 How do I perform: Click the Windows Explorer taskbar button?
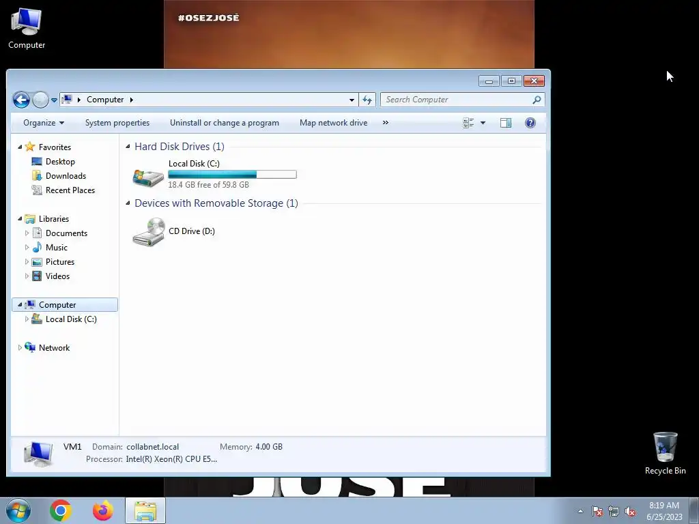tap(145, 510)
